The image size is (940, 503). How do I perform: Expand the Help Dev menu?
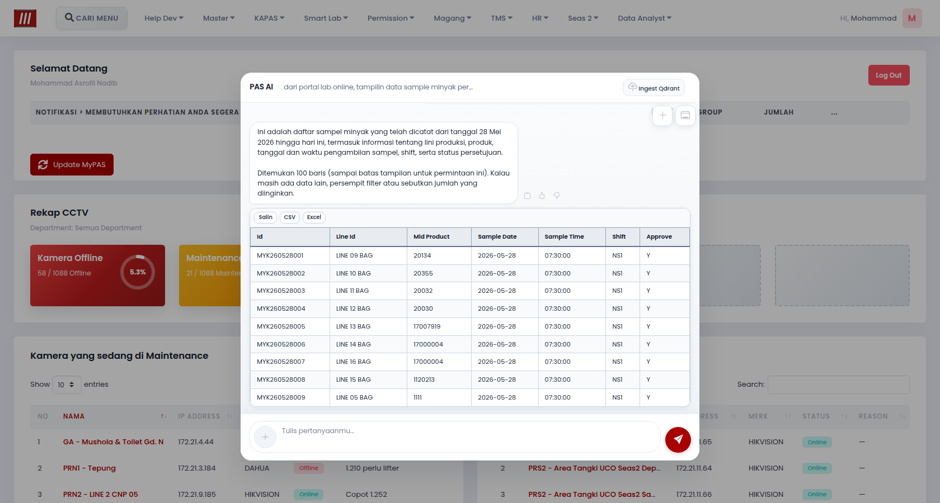(x=163, y=18)
